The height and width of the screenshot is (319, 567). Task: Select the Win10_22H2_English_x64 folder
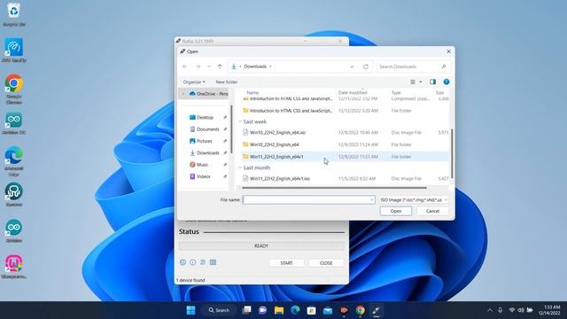point(346,144)
